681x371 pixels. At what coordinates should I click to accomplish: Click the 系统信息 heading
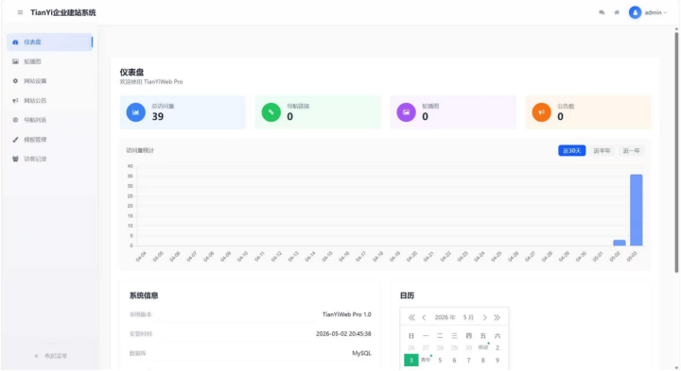click(x=144, y=295)
